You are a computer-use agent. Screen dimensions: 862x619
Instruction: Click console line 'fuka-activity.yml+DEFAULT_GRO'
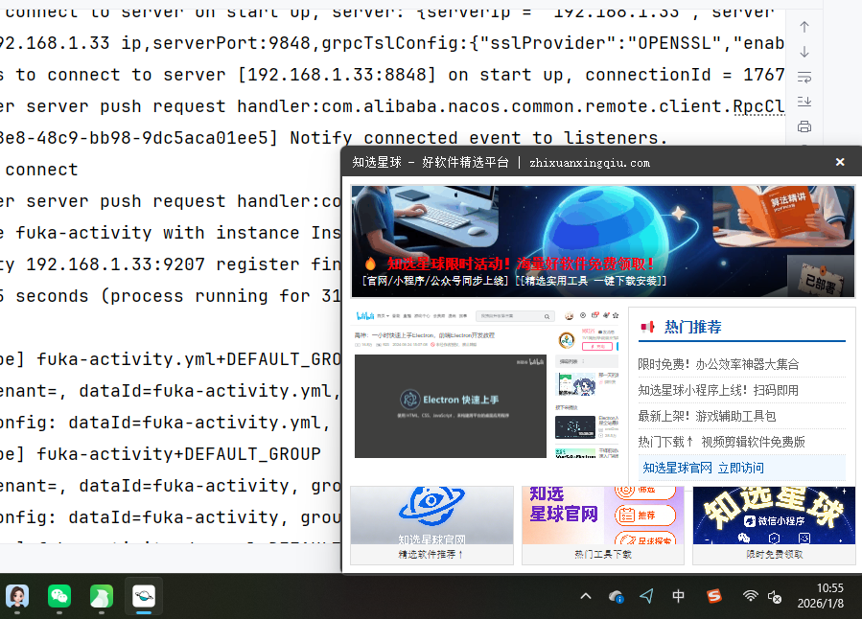[x=189, y=359]
